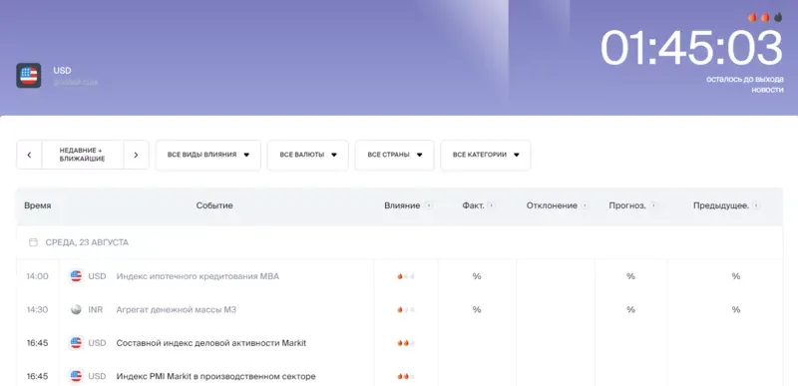The width and height of the screenshot is (798, 386).
Task: Go to previous period with left arrow
Action: pos(30,155)
